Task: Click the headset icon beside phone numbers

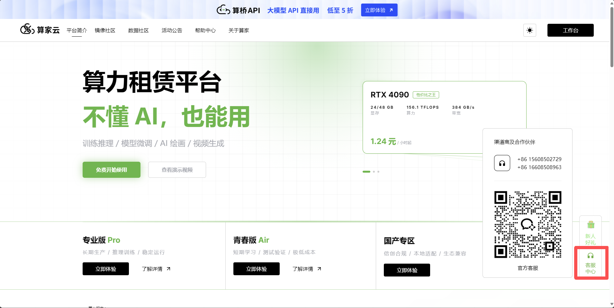Action: click(x=502, y=163)
